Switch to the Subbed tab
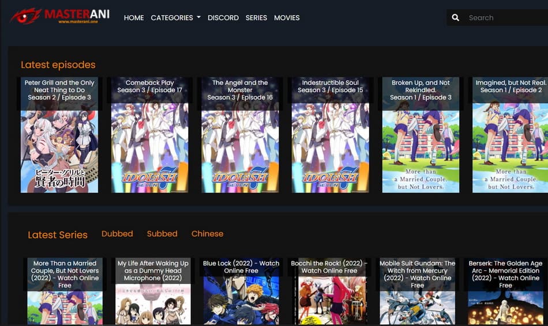This screenshot has height=326, width=548. (x=162, y=234)
